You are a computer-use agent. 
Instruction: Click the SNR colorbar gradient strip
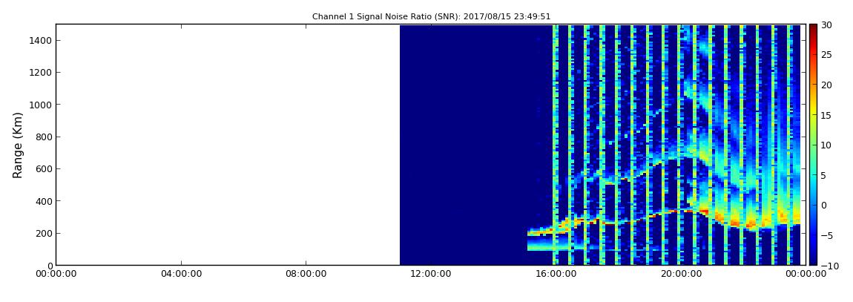point(813,145)
